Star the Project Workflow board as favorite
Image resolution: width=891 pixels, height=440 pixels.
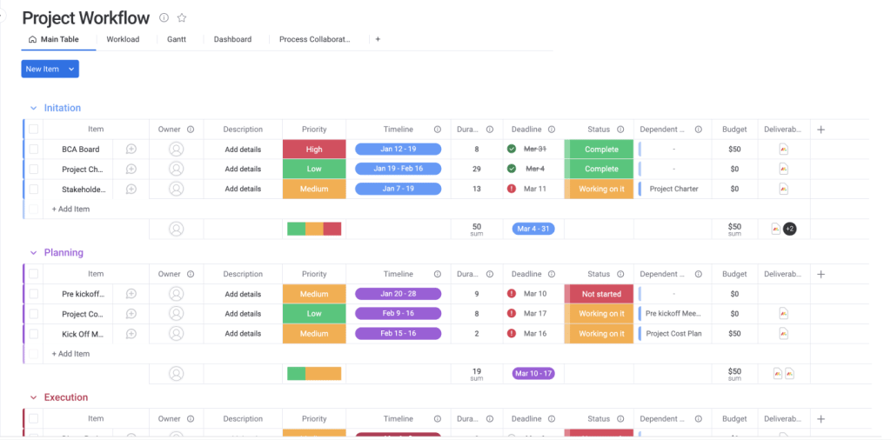pyautogui.click(x=182, y=17)
